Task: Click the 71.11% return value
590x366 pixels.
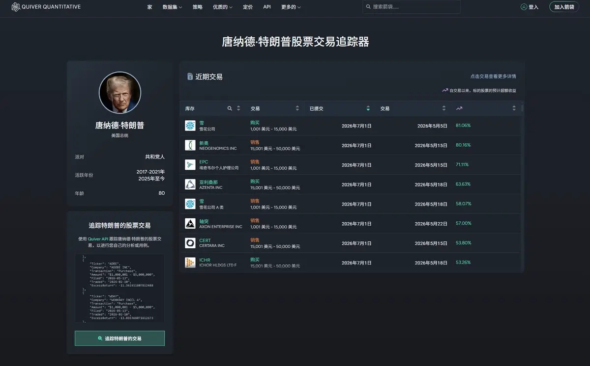Action: point(462,165)
